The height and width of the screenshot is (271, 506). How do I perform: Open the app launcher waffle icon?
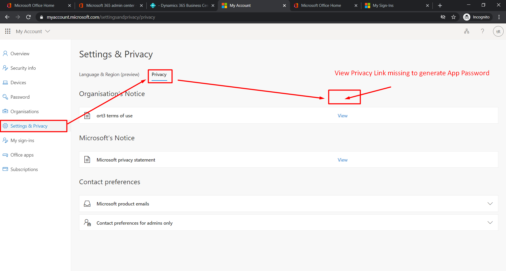coord(8,31)
